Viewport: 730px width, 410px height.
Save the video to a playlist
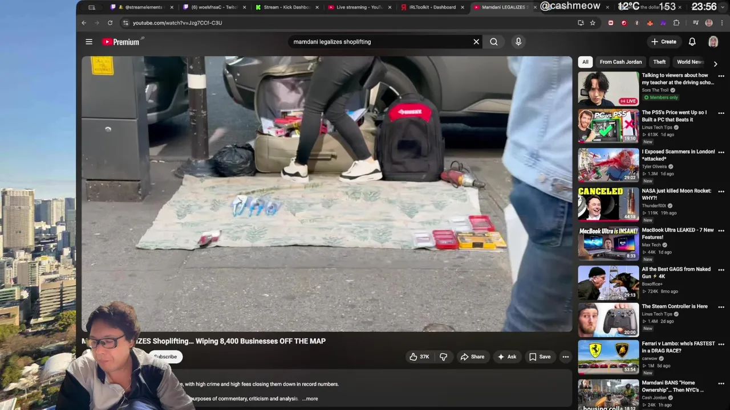pos(540,357)
